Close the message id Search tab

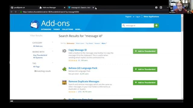[x=93, y=7]
